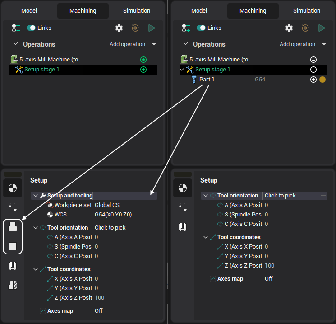Open settings gear in the right Machining panel
The height and width of the screenshot is (324, 336).
[x=289, y=28]
